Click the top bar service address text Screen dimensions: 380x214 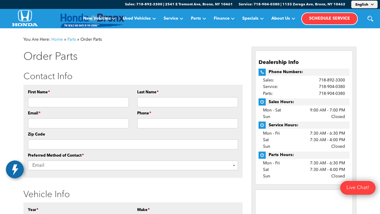(x=313, y=4)
